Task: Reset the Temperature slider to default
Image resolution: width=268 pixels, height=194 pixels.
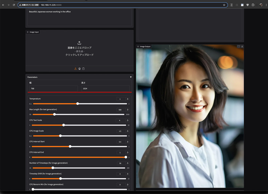Action: coord(128,99)
